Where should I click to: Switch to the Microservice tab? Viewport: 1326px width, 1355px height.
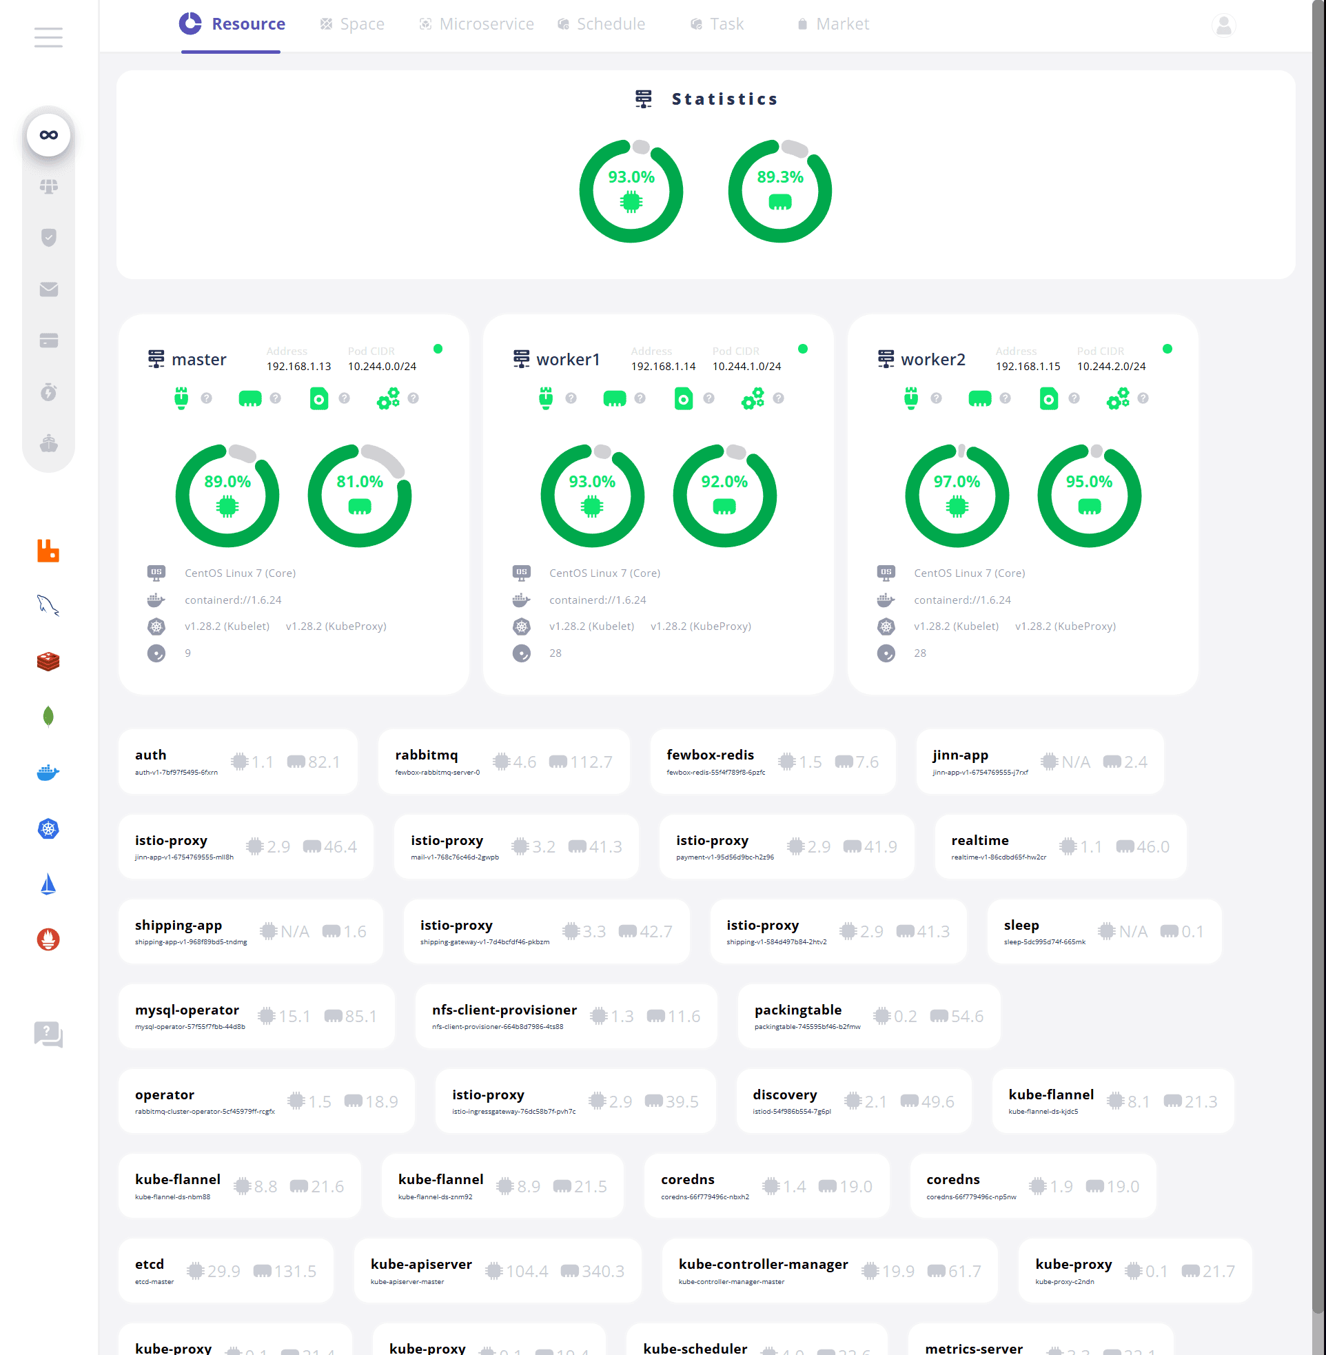click(x=476, y=24)
